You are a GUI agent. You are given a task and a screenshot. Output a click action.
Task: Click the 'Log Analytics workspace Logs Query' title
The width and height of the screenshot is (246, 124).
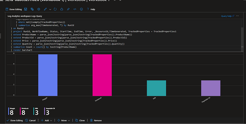[25, 16]
